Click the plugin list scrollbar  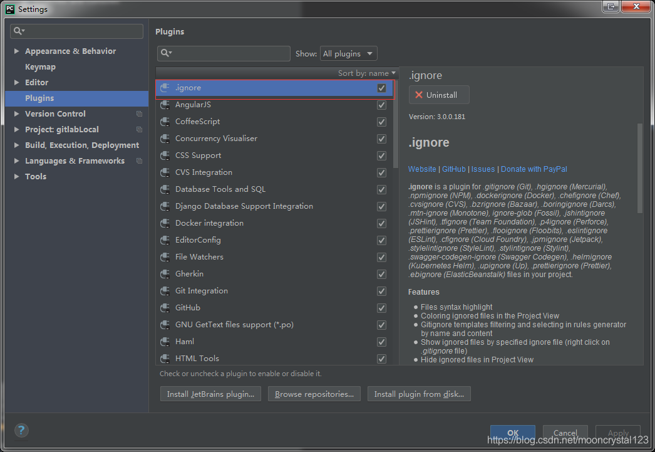(x=395, y=125)
